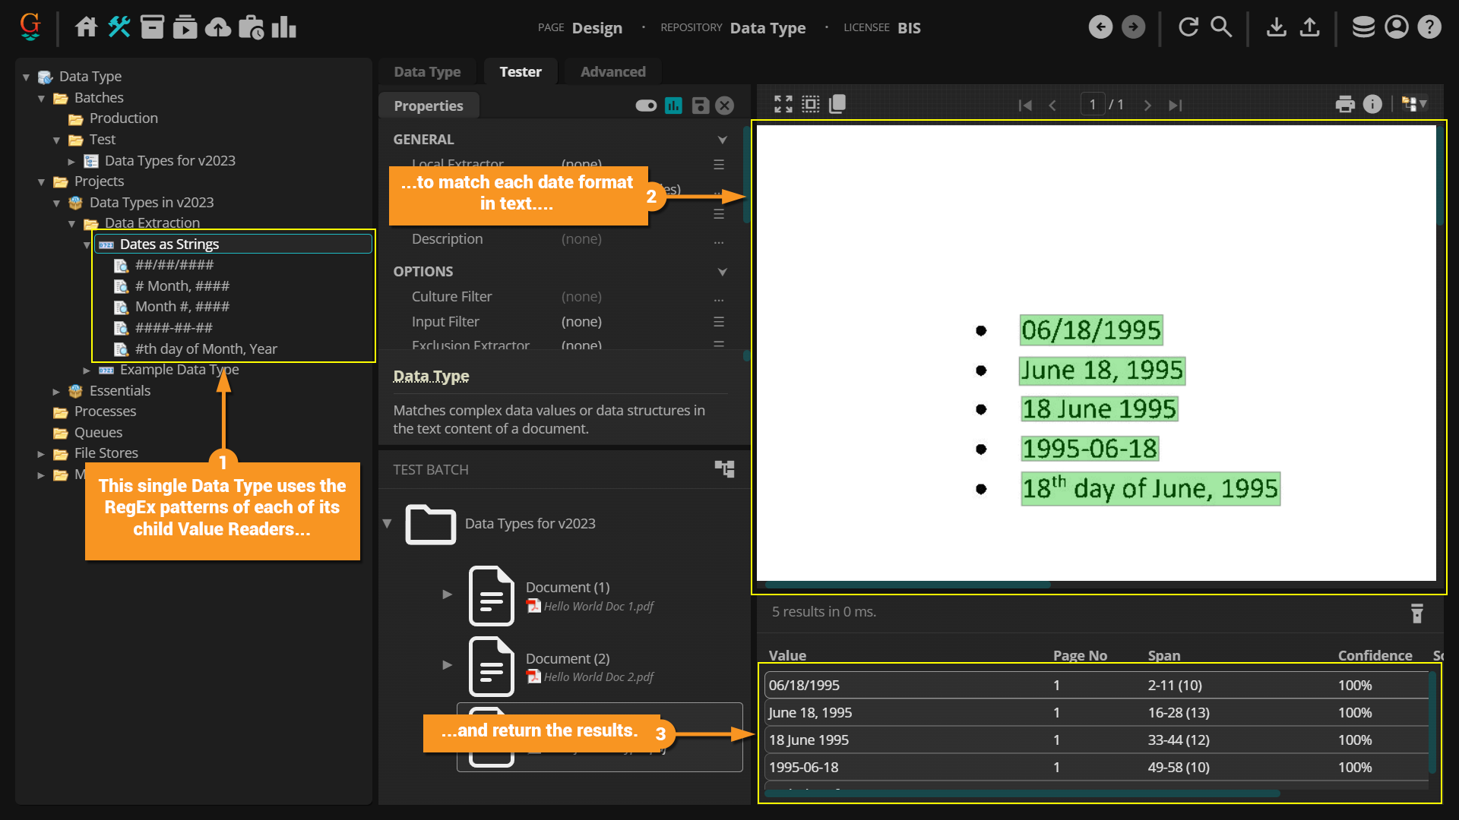The image size is (1459, 820).
Task: Expand Document (1) in test batch
Action: coord(448,594)
